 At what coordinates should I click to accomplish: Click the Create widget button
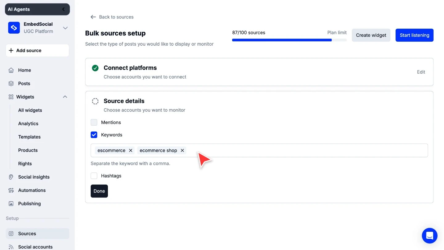pos(371,35)
